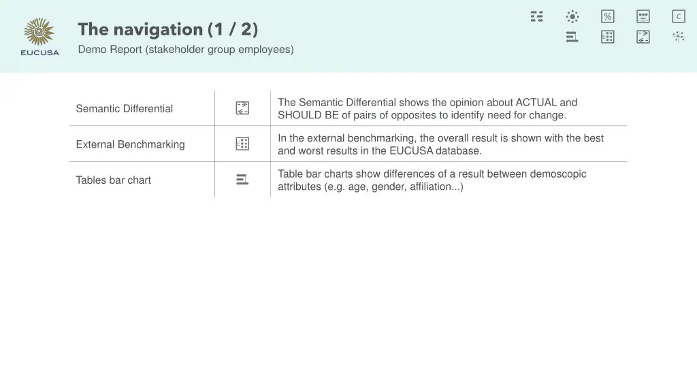The image size is (697, 392).
Task: Click the dashed list icon in header navigation
Action: (537, 16)
